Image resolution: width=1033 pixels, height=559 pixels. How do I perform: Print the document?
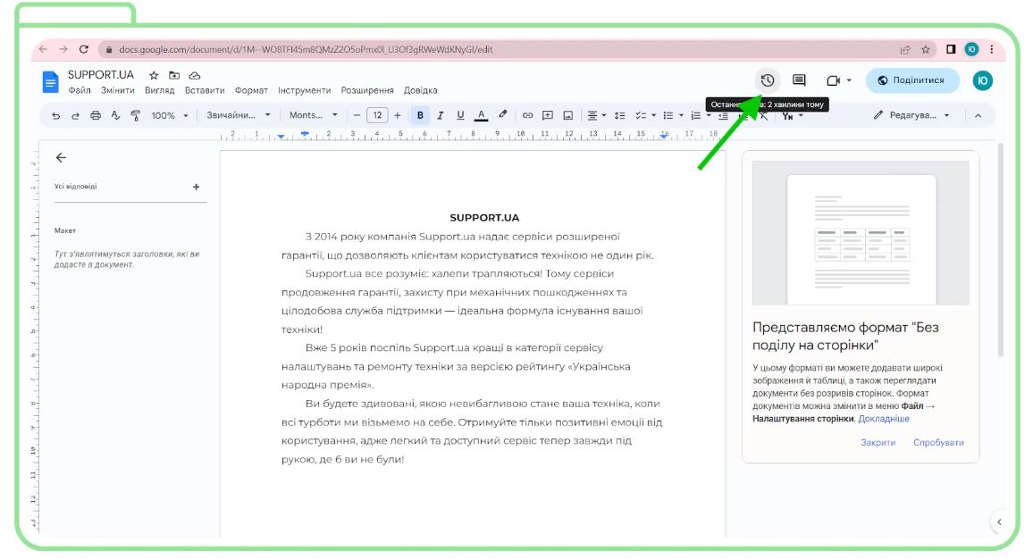tap(96, 116)
